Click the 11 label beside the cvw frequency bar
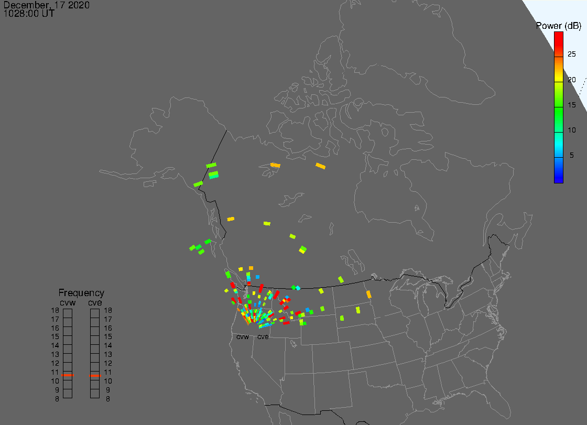 pyautogui.click(x=55, y=372)
